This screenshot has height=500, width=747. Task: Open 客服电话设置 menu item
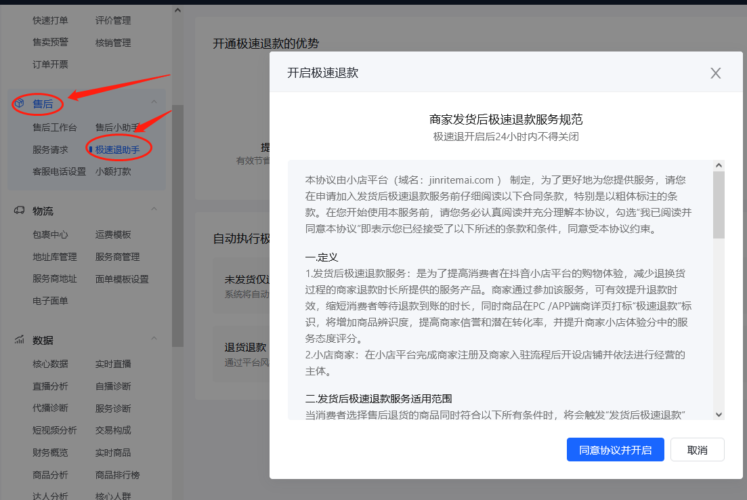pos(59,171)
